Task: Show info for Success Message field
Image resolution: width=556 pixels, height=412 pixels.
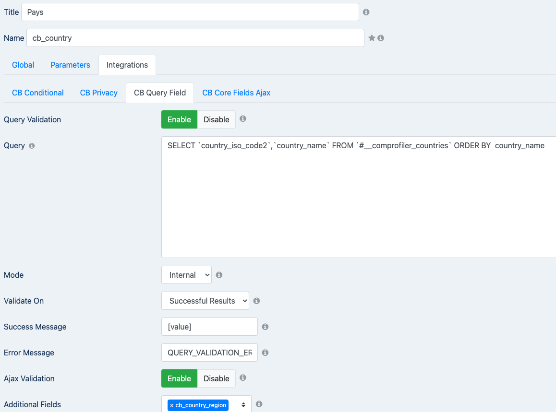Action: (265, 327)
